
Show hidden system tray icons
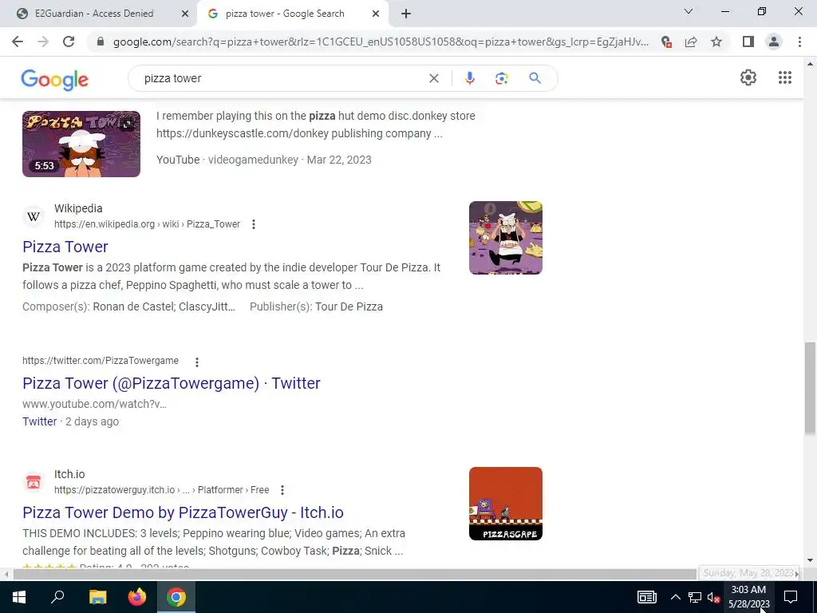(x=675, y=597)
